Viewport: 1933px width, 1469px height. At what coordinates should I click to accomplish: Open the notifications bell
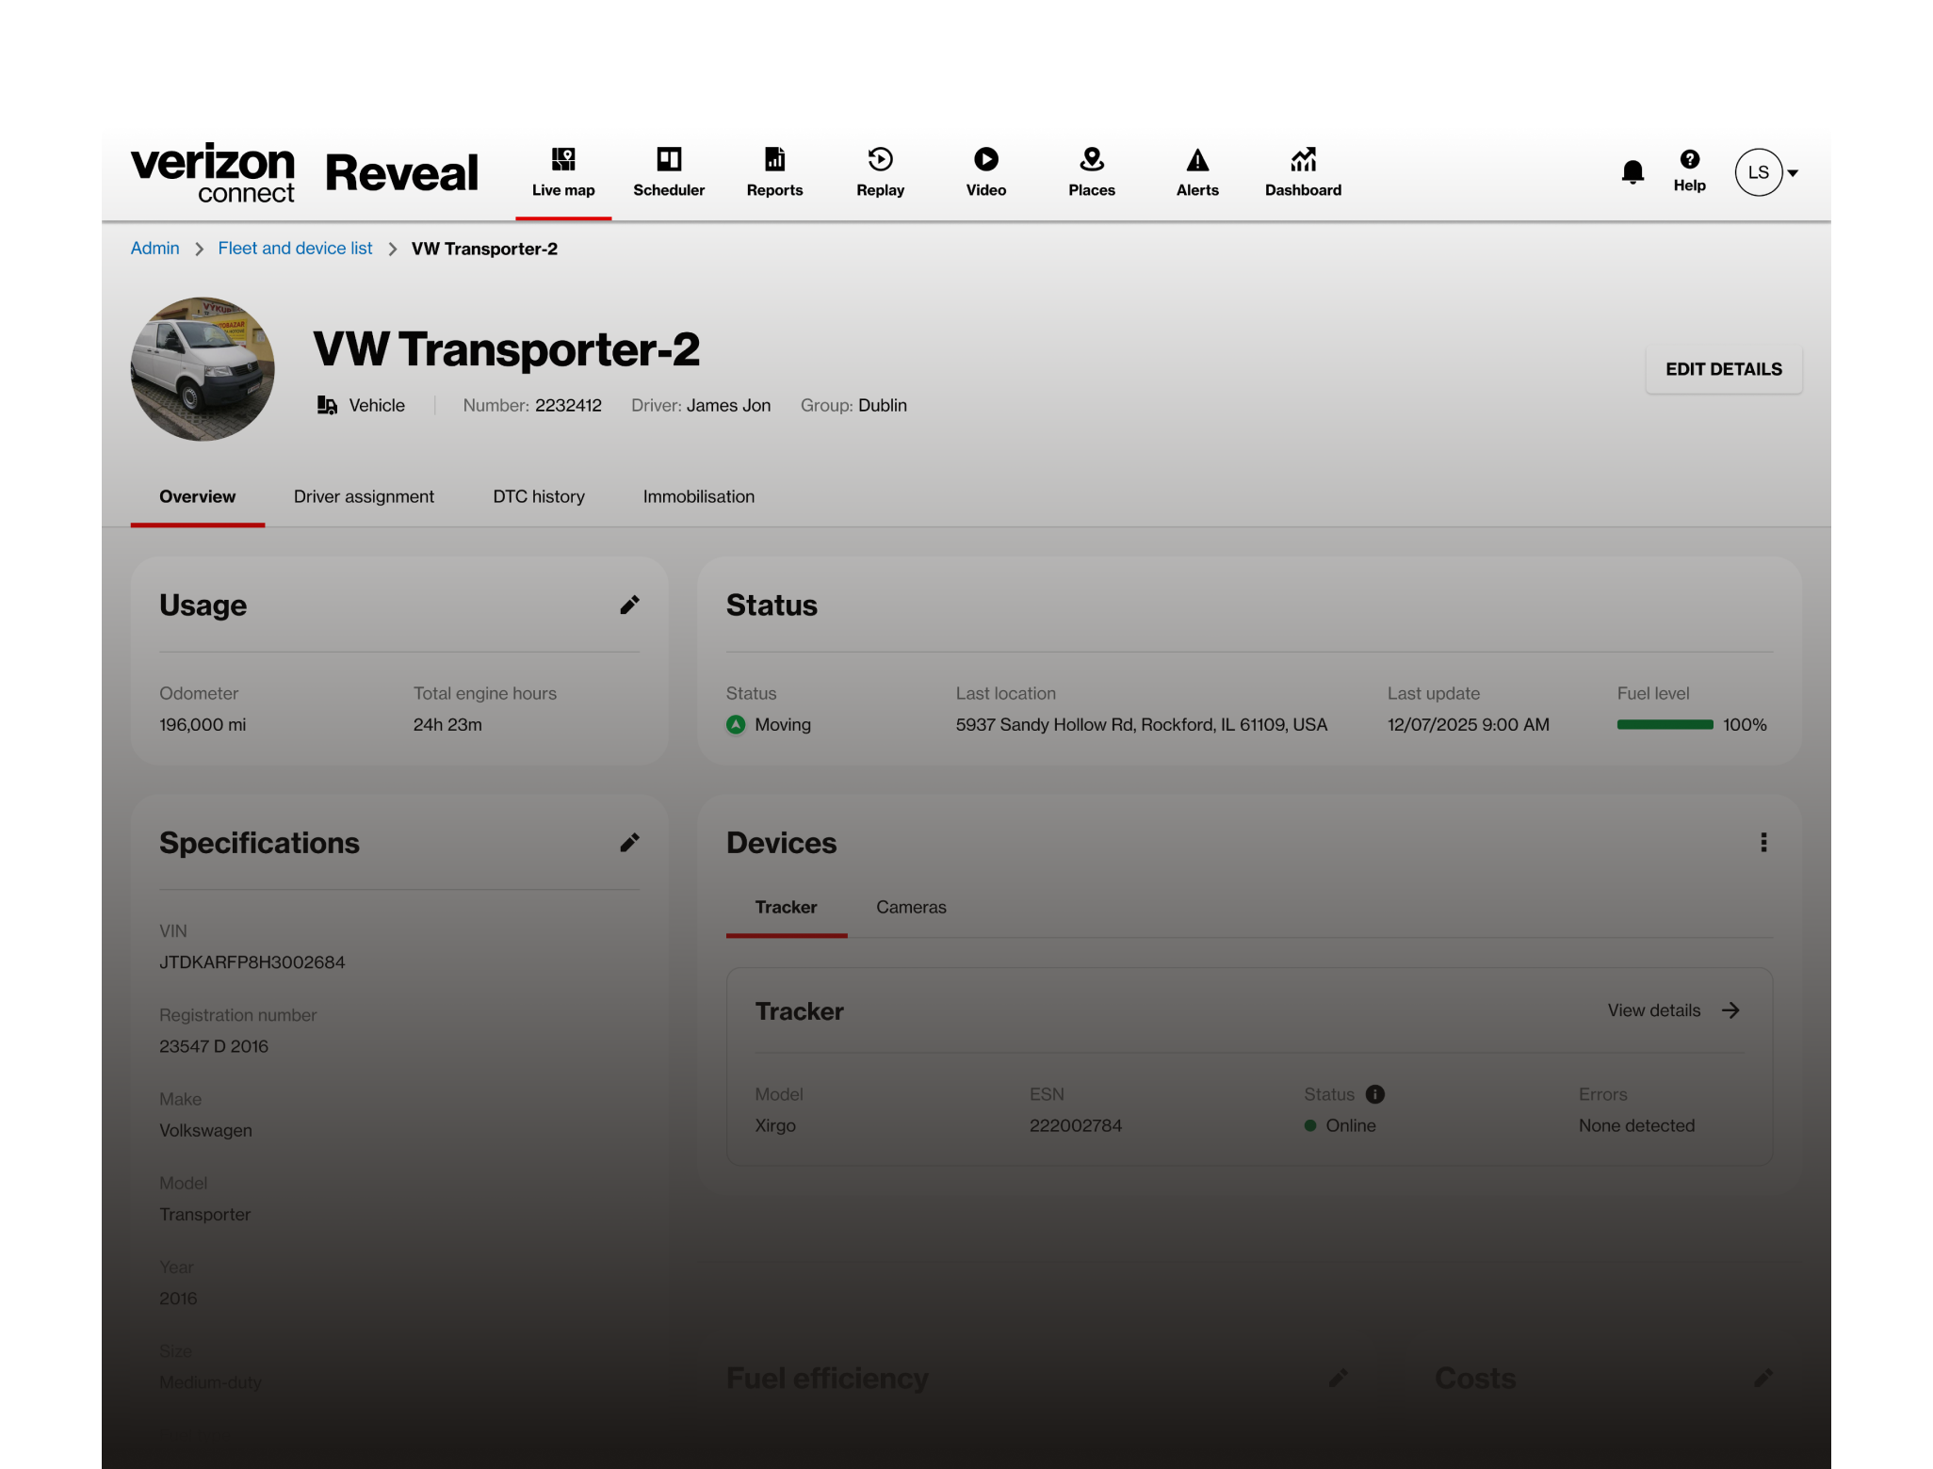coord(1632,172)
